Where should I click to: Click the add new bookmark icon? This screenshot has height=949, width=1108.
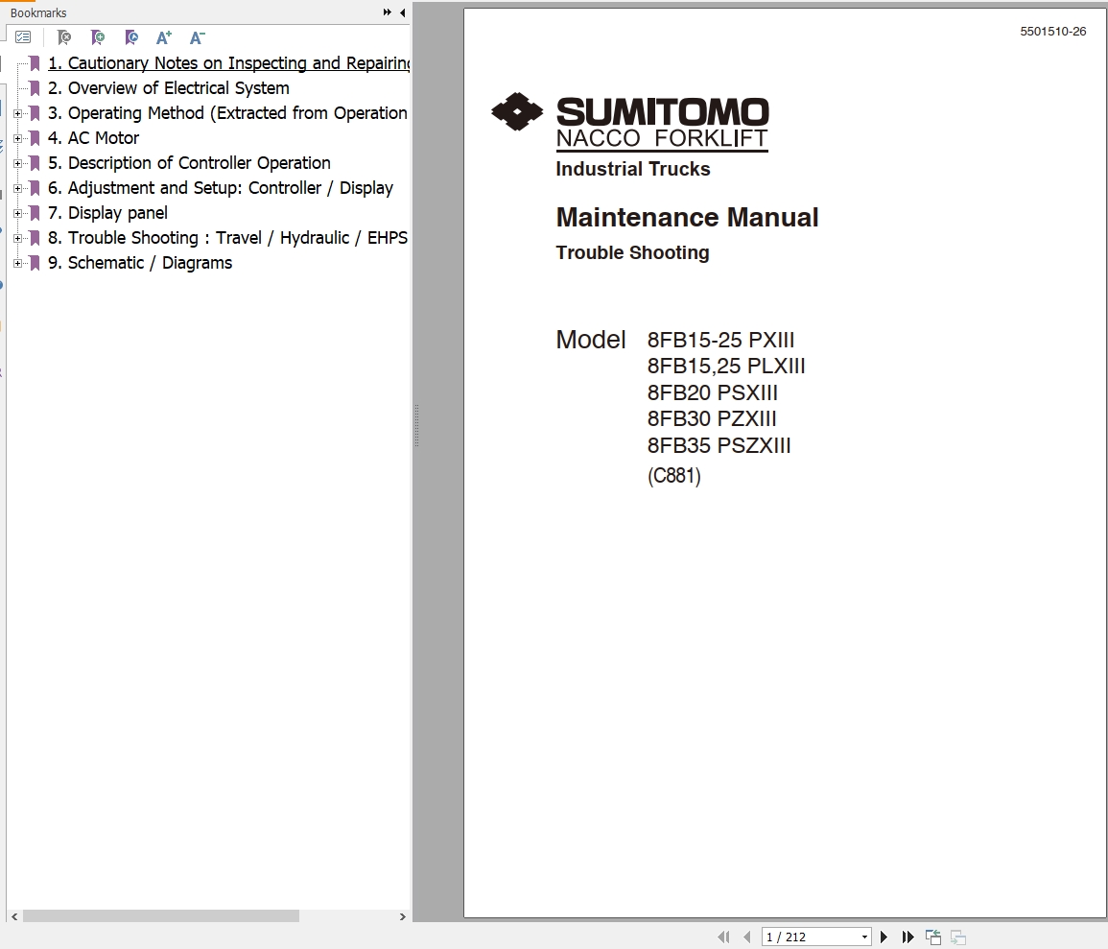tap(98, 37)
